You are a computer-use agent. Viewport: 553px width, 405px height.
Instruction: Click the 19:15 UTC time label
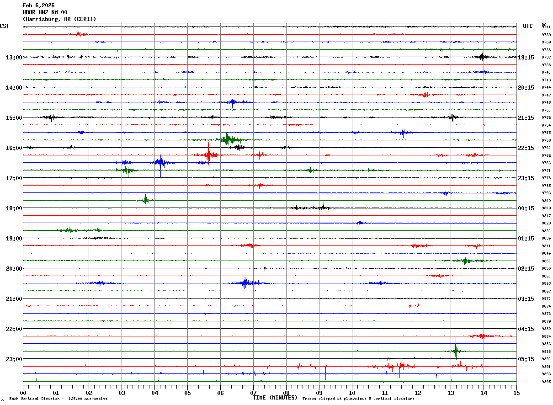pos(526,58)
